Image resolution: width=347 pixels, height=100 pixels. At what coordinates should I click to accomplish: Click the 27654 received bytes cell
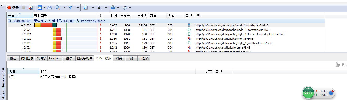click(x=143, y=25)
